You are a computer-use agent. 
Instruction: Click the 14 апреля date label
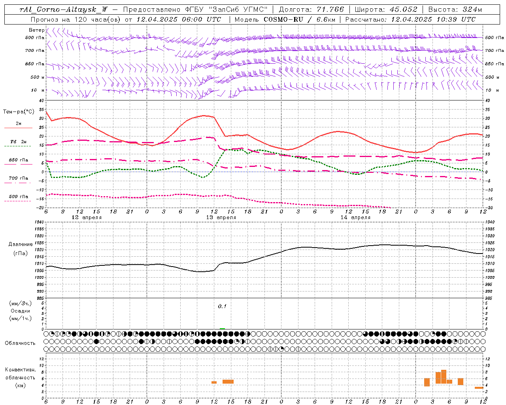point(355,218)
